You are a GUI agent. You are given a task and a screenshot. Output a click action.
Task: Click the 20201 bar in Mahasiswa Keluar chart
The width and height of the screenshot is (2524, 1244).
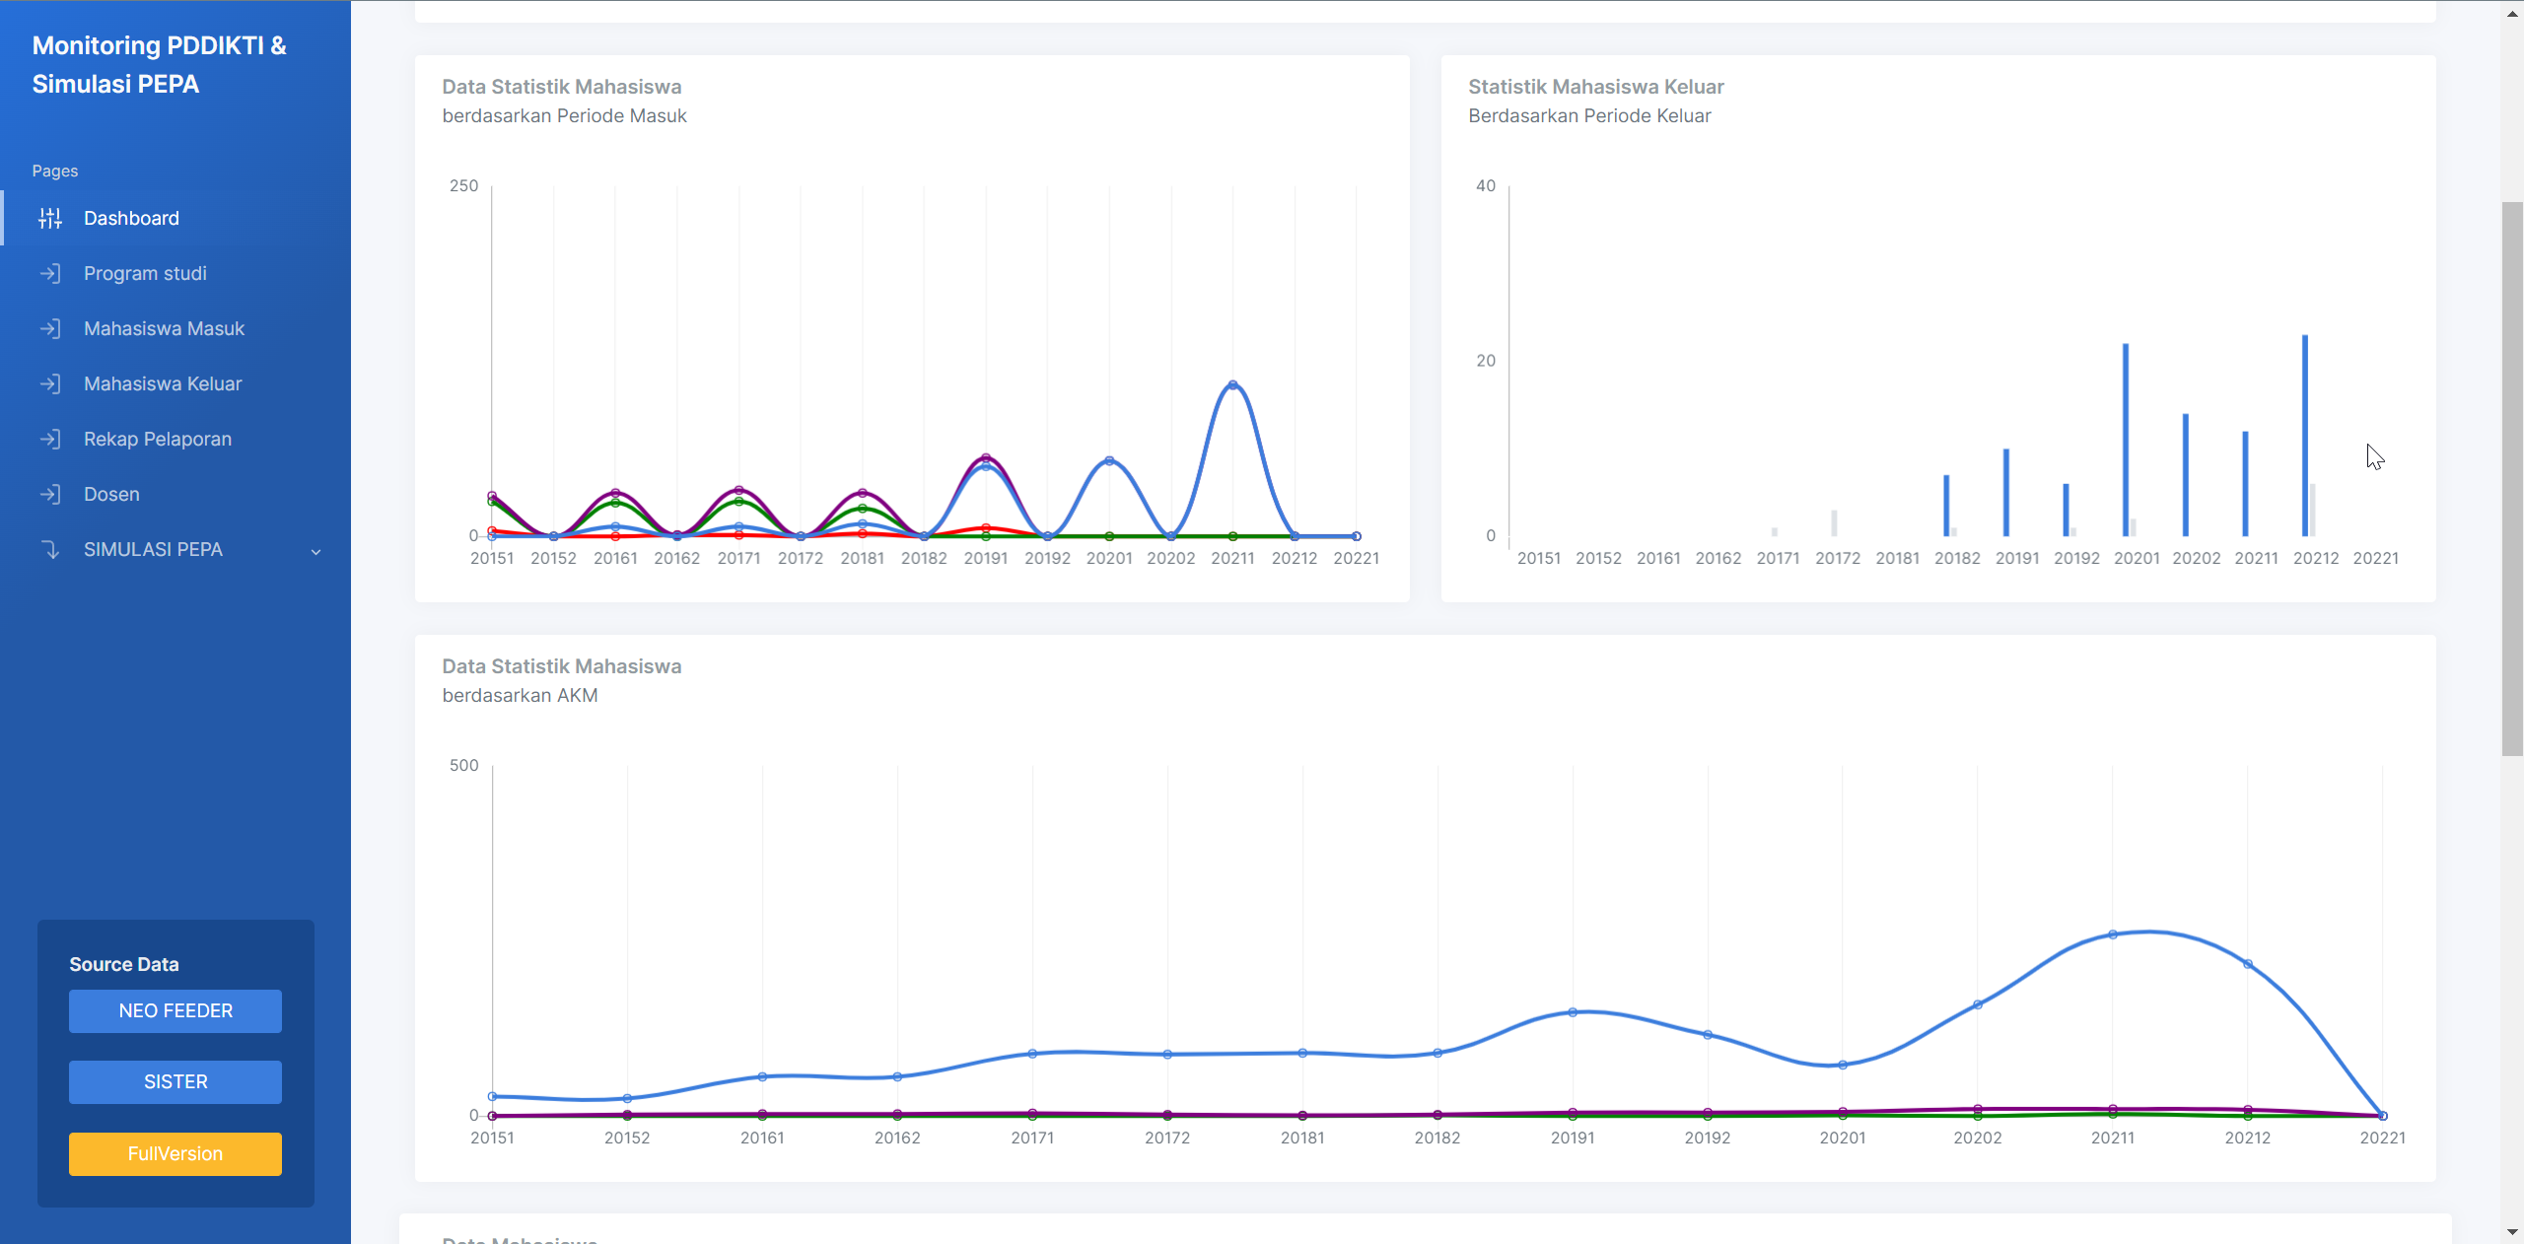point(2126,440)
